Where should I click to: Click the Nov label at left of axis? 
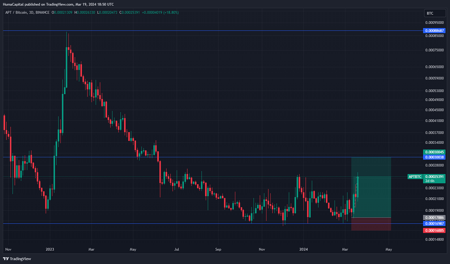pos(8,249)
